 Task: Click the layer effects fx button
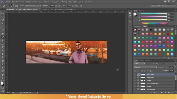[x=155, y=93]
